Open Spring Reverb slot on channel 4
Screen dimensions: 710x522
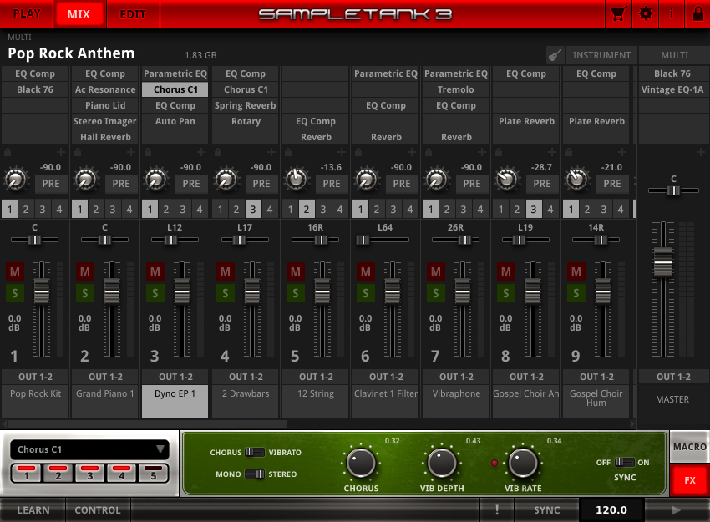coord(246,105)
